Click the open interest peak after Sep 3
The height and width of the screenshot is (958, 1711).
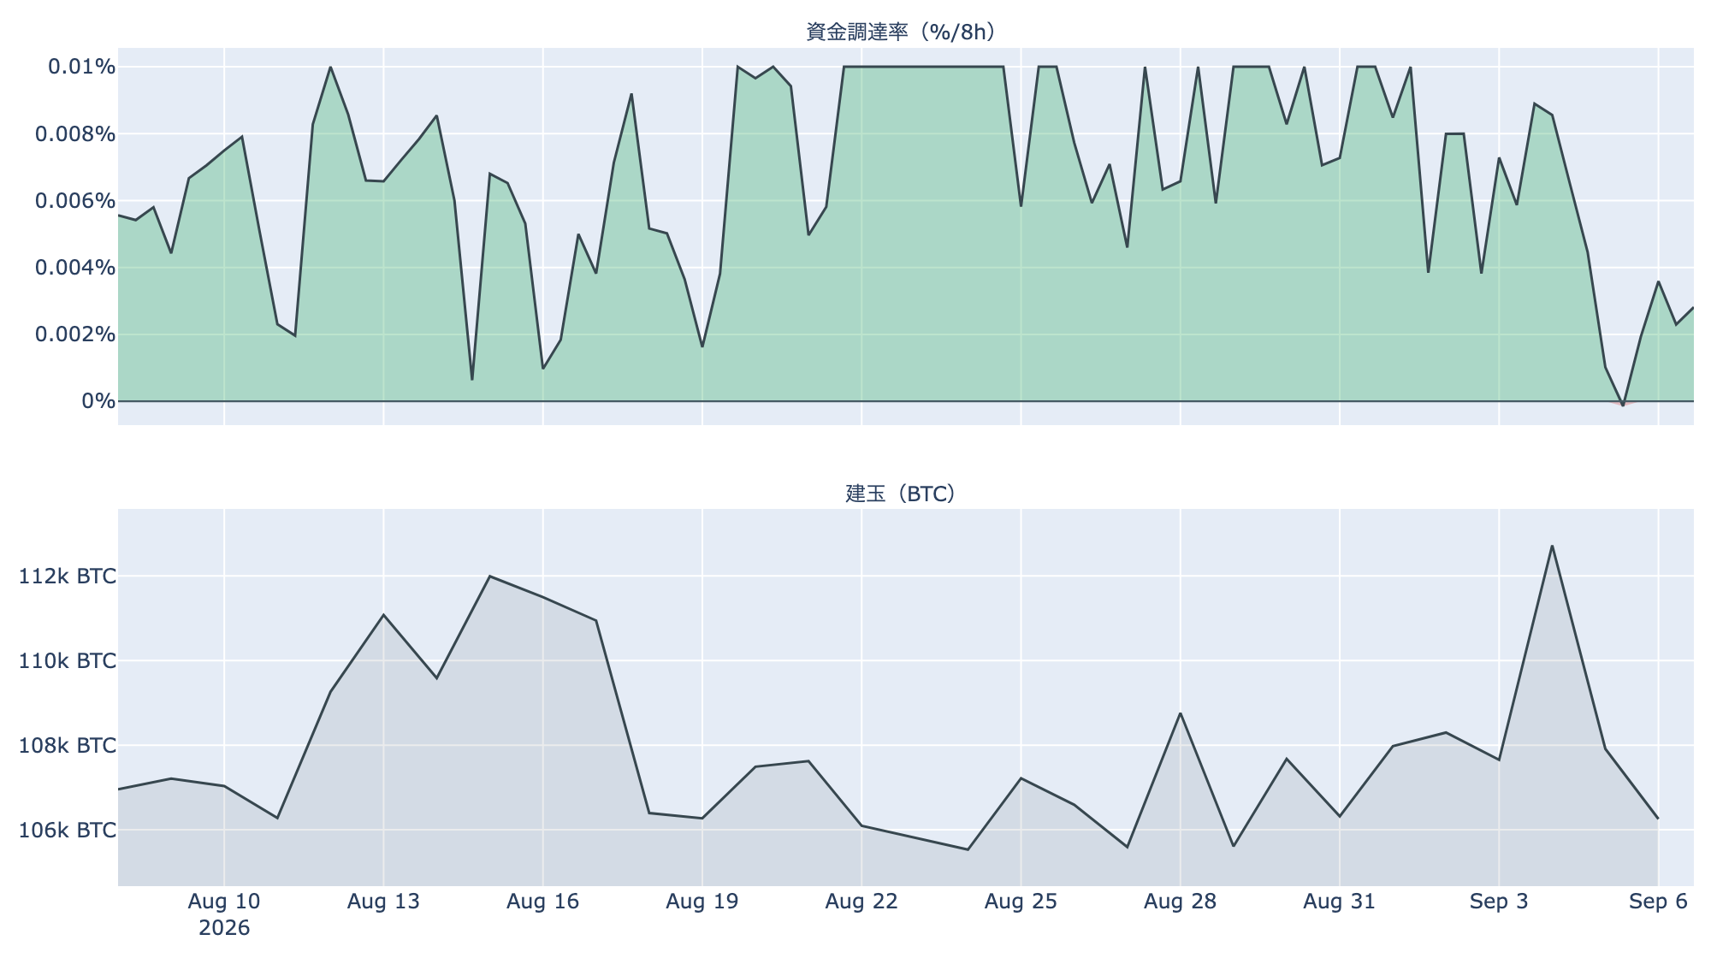1552,546
